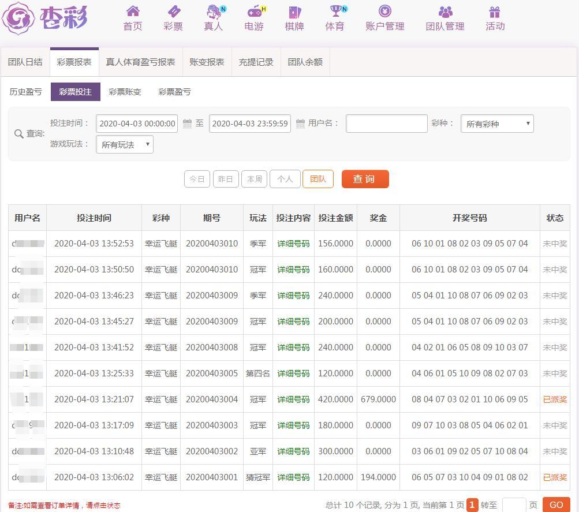Click 未中奖 status for the 13:10:48 bet

(555, 451)
